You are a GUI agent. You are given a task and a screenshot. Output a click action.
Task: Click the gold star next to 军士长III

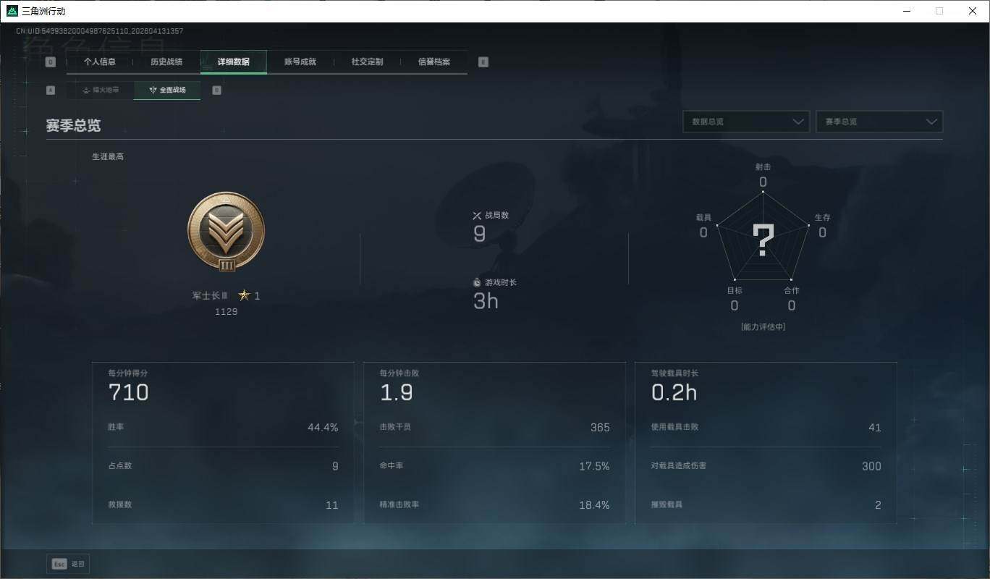[x=244, y=295]
